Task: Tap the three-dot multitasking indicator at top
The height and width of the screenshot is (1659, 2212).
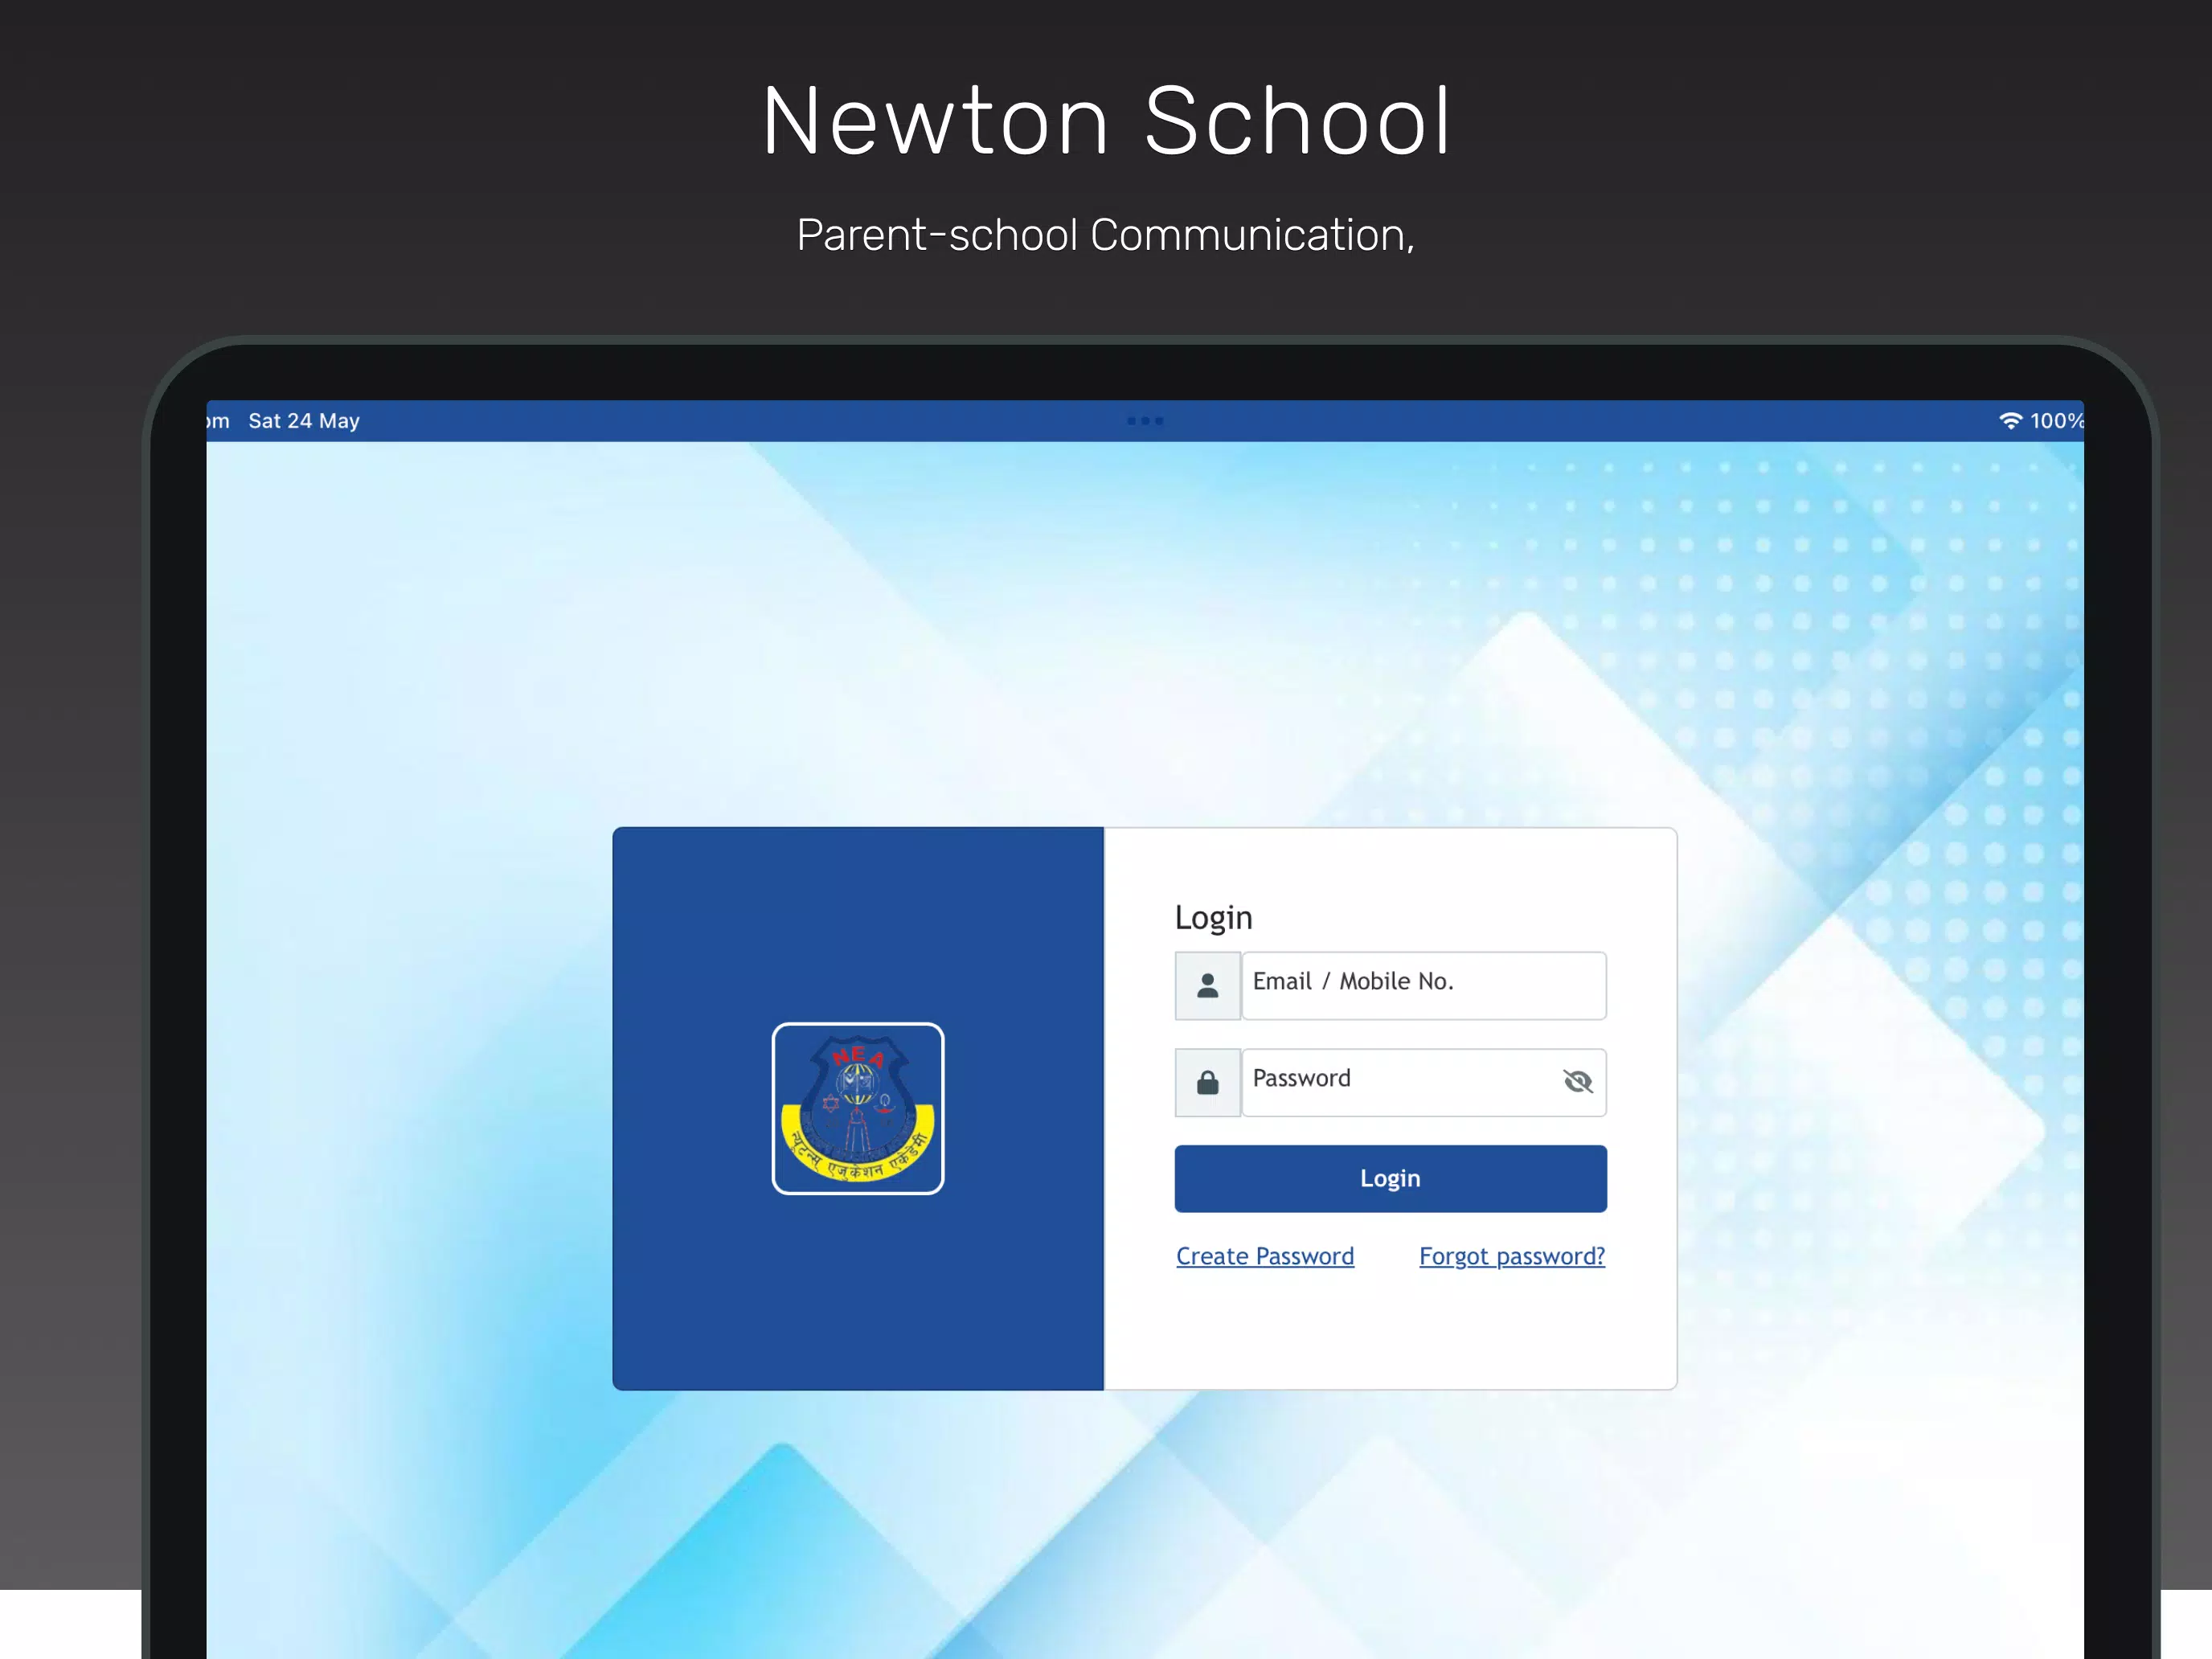Action: coord(1145,421)
